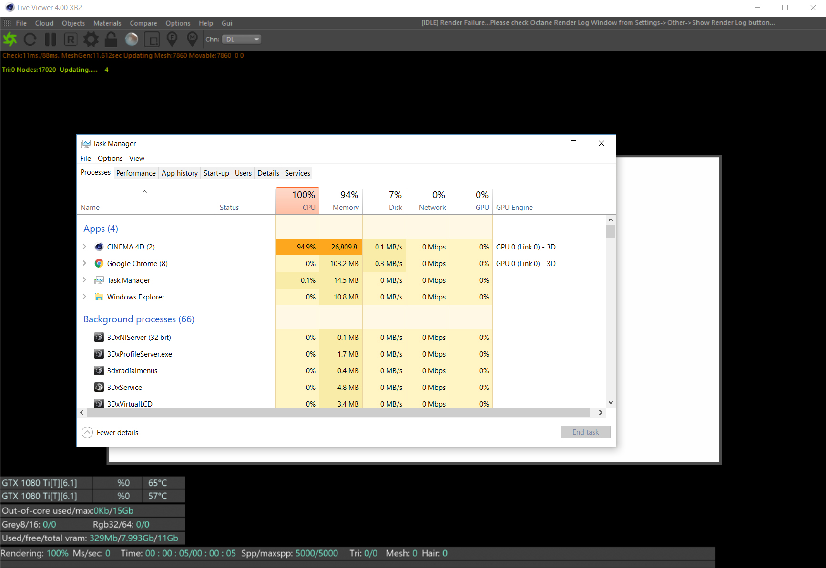Click the horizontal scrollbar right arrow
The width and height of the screenshot is (826, 568).
click(x=601, y=412)
